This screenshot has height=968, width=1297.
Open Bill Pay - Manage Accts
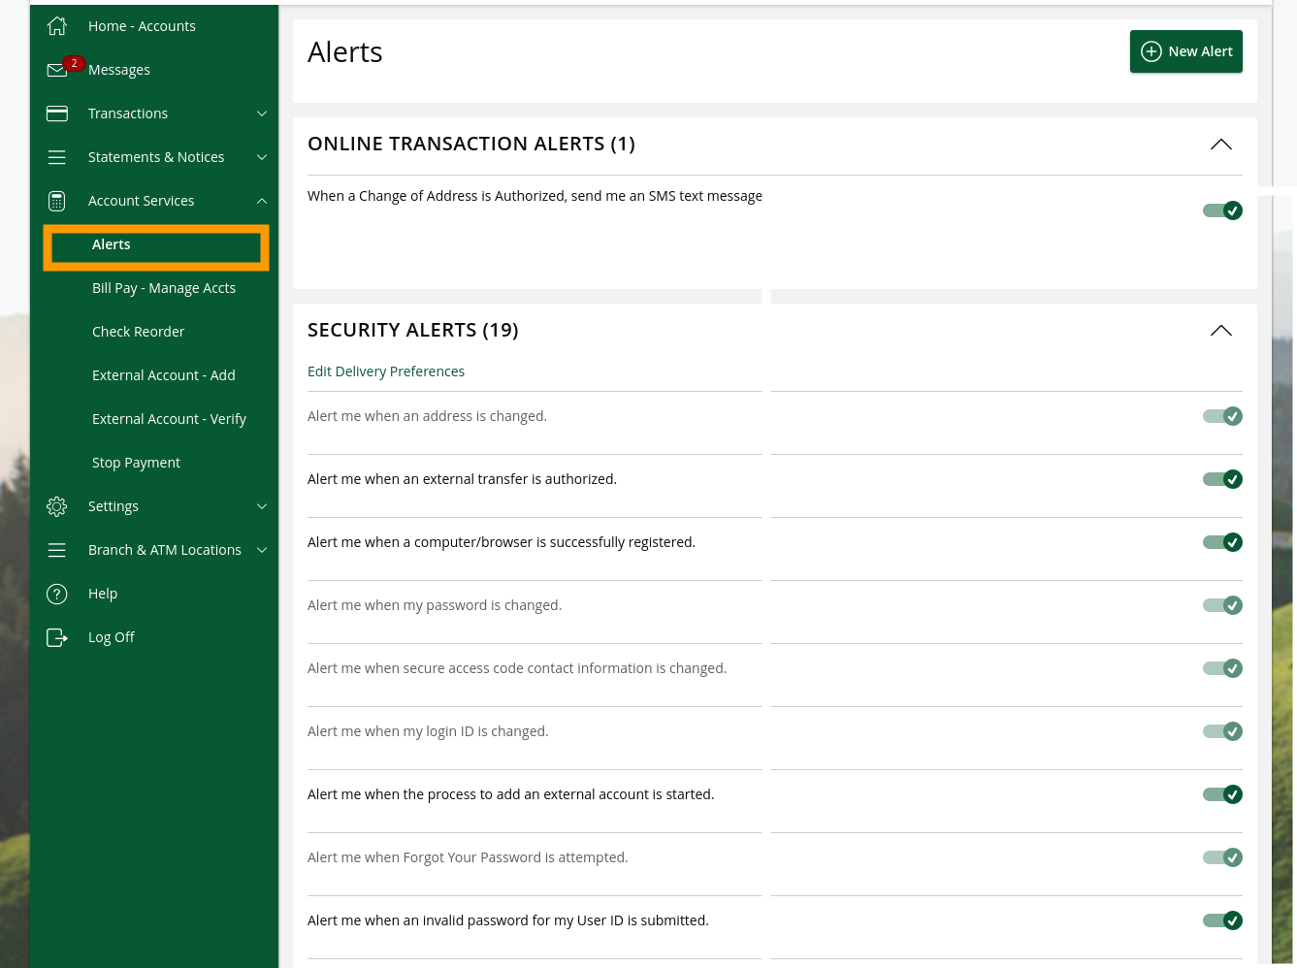(x=163, y=288)
